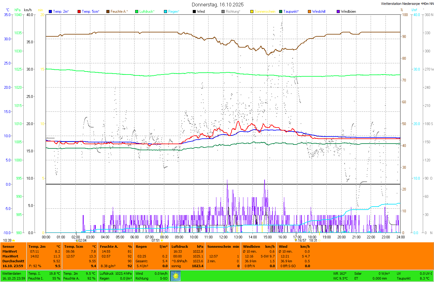
Task: Click the sunrise marker at 07:51
Action: point(162,241)
